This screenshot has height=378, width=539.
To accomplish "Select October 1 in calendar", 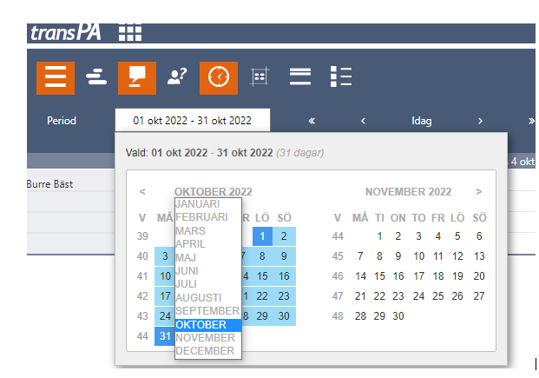I will (x=263, y=236).
